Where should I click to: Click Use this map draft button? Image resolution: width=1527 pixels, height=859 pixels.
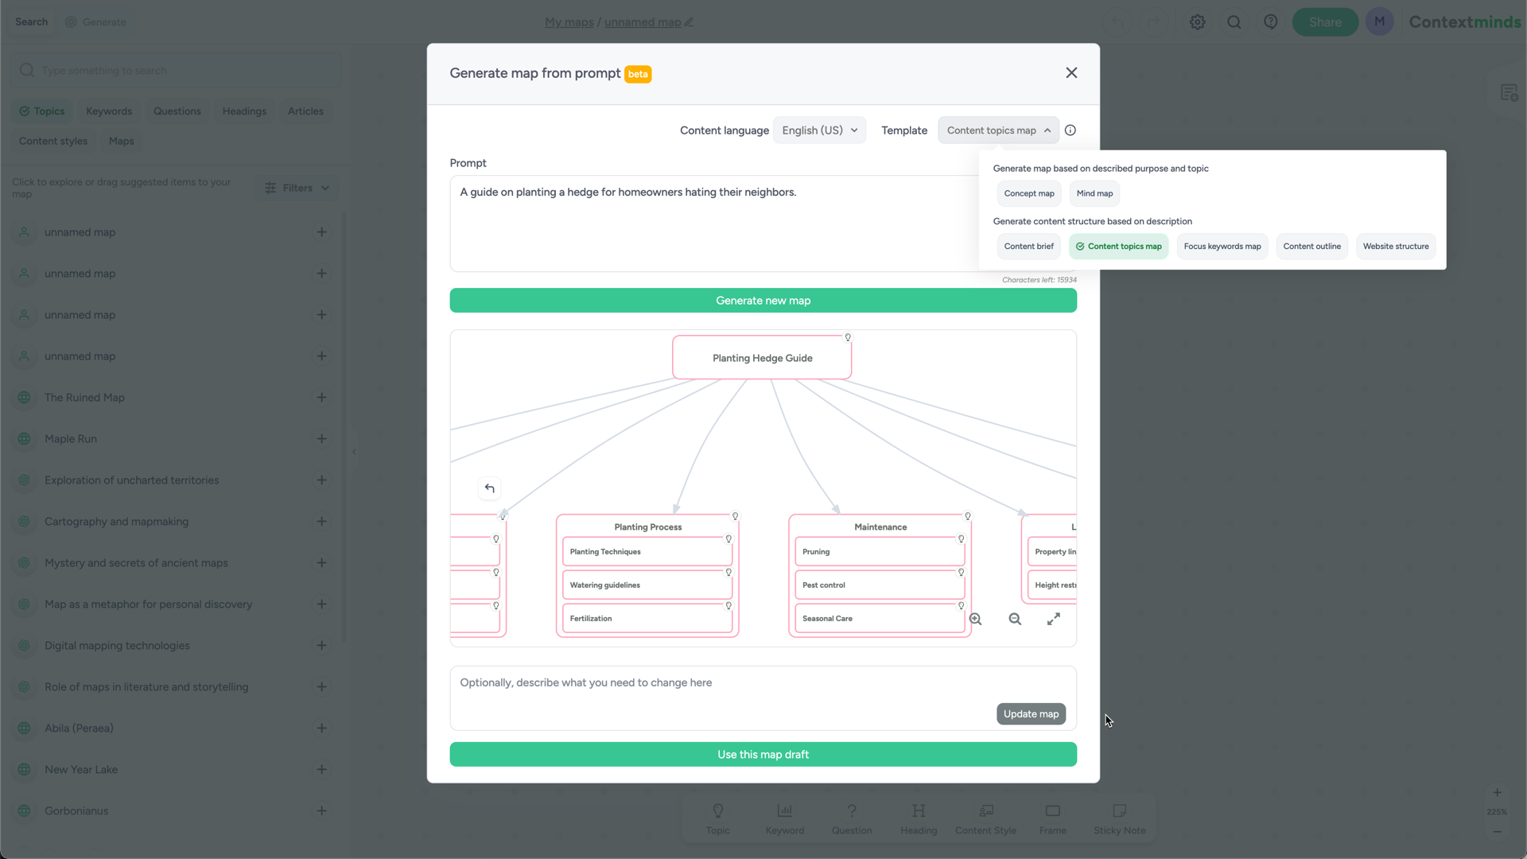(x=763, y=754)
